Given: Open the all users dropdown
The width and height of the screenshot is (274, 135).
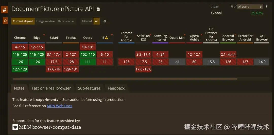Looking at the screenshot, I should click(250, 7).
